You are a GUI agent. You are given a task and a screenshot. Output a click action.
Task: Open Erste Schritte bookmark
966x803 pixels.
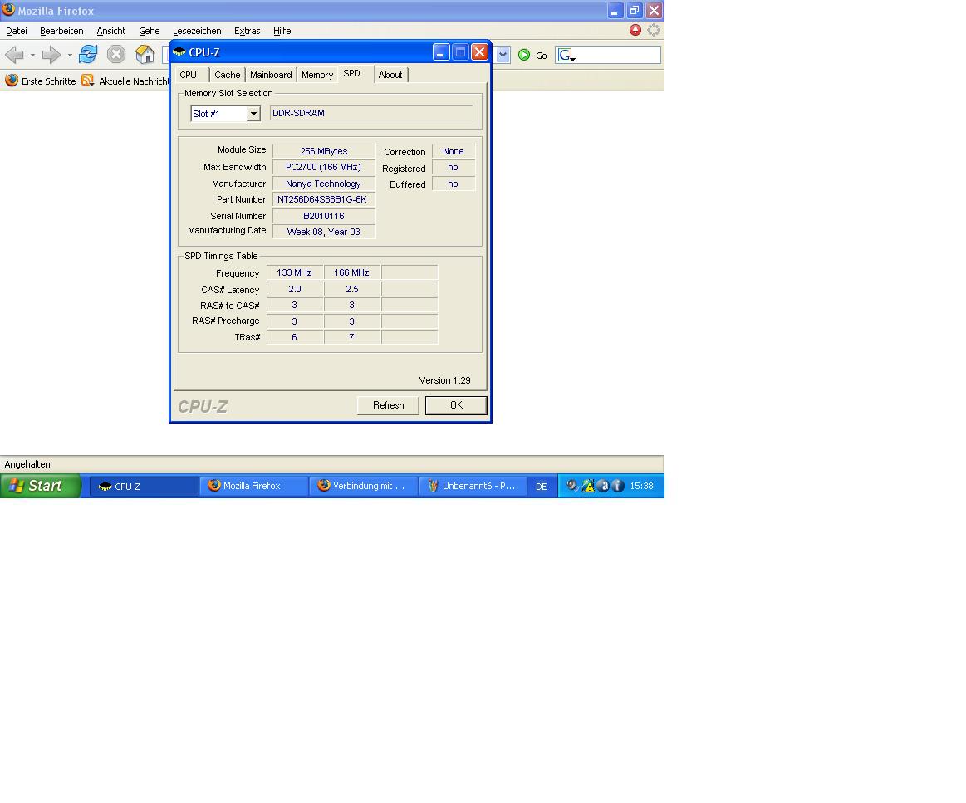tap(41, 81)
